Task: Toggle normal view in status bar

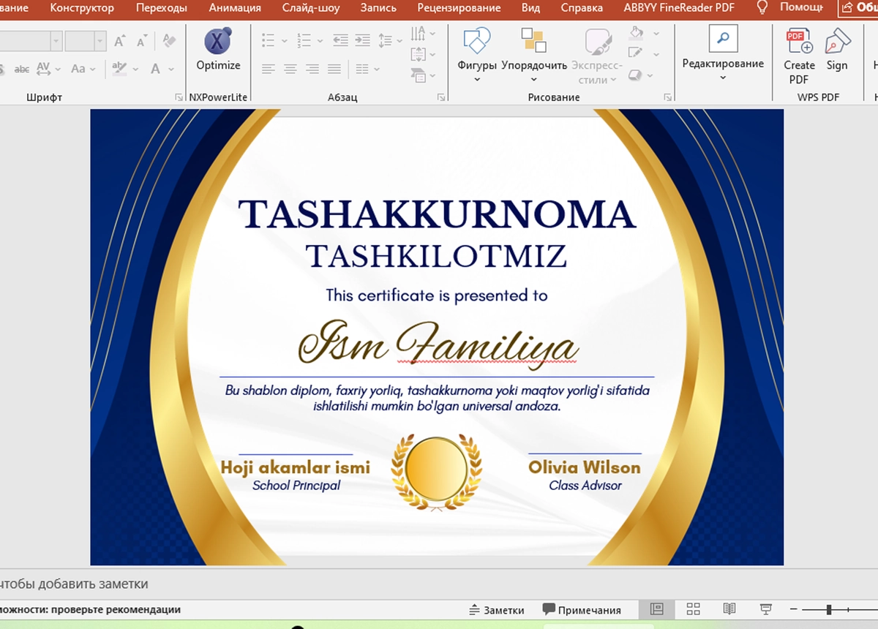Action: pyautogui.click(x=656, y=609)
